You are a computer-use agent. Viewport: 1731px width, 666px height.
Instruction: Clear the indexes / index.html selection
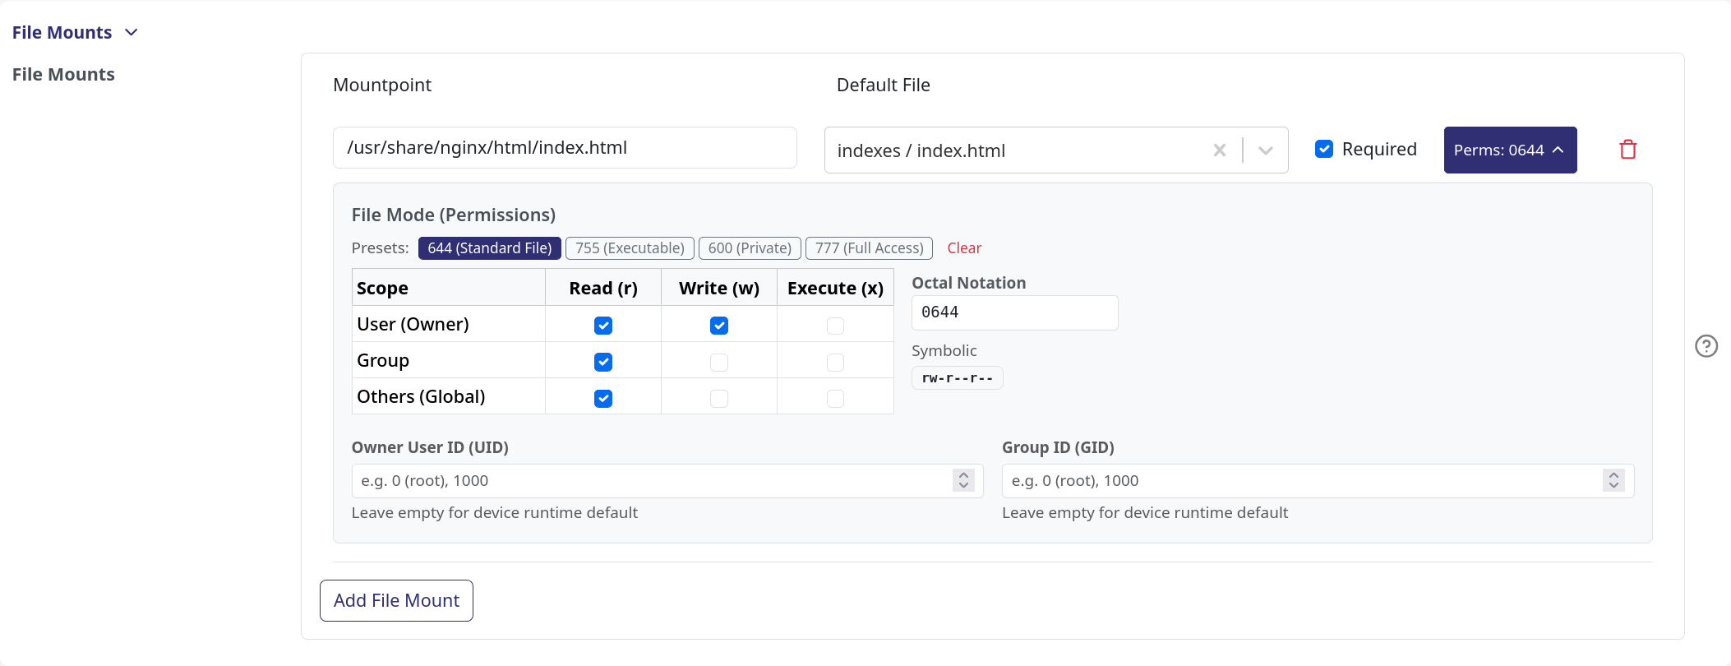point(1220,150)
